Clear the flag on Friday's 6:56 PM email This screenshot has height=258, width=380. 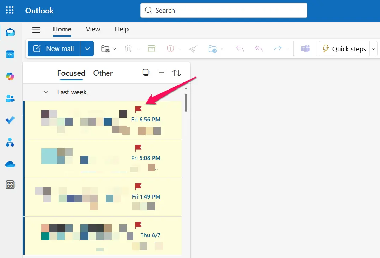pos(138,109)
